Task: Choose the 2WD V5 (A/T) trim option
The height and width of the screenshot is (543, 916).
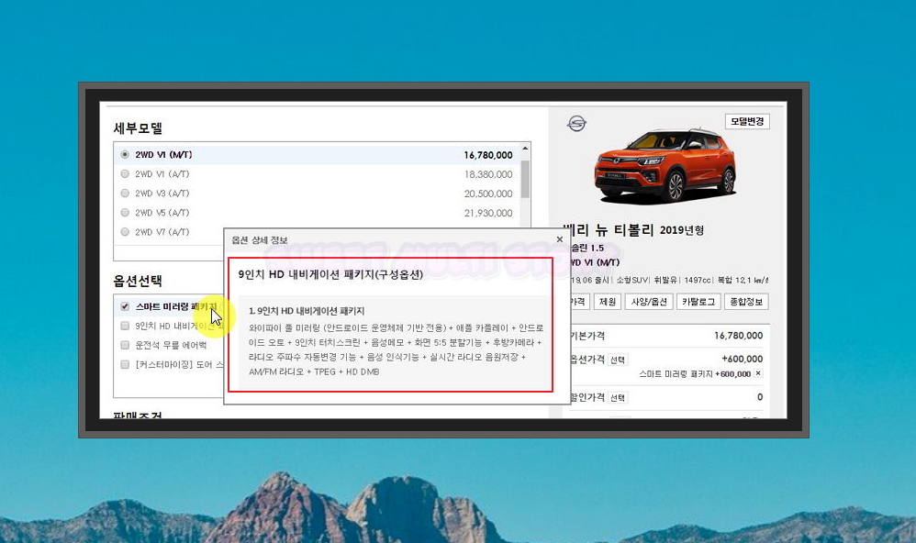Action: (125, 213)
